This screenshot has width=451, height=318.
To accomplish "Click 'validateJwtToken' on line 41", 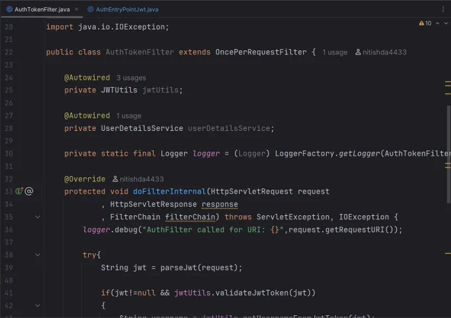I will [252, 293].
